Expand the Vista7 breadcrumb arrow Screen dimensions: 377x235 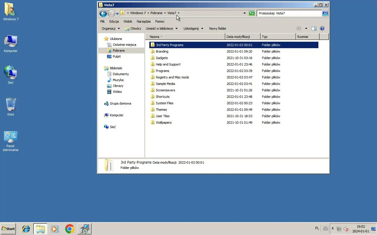coord(178,13)
